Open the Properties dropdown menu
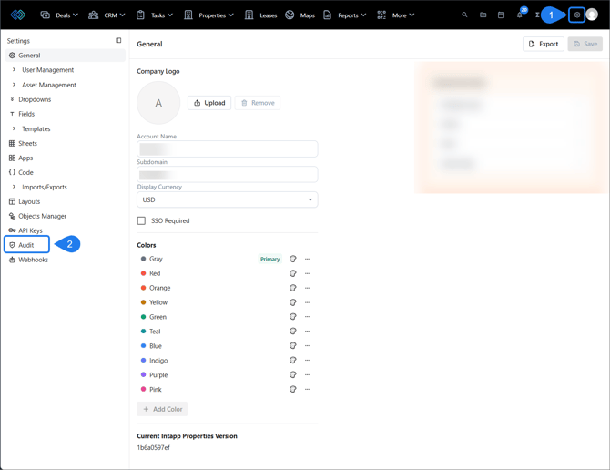 click(x=208, y=15)
